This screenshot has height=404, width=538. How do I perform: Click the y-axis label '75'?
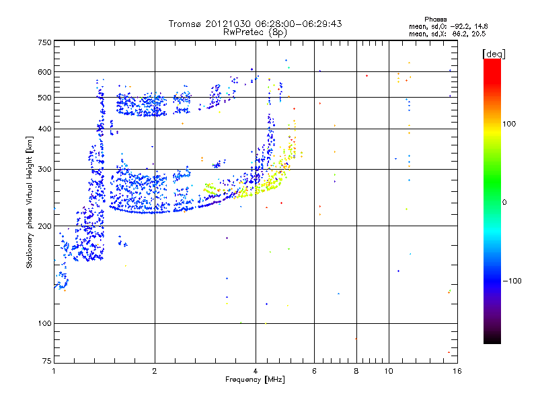click(47, 361)
